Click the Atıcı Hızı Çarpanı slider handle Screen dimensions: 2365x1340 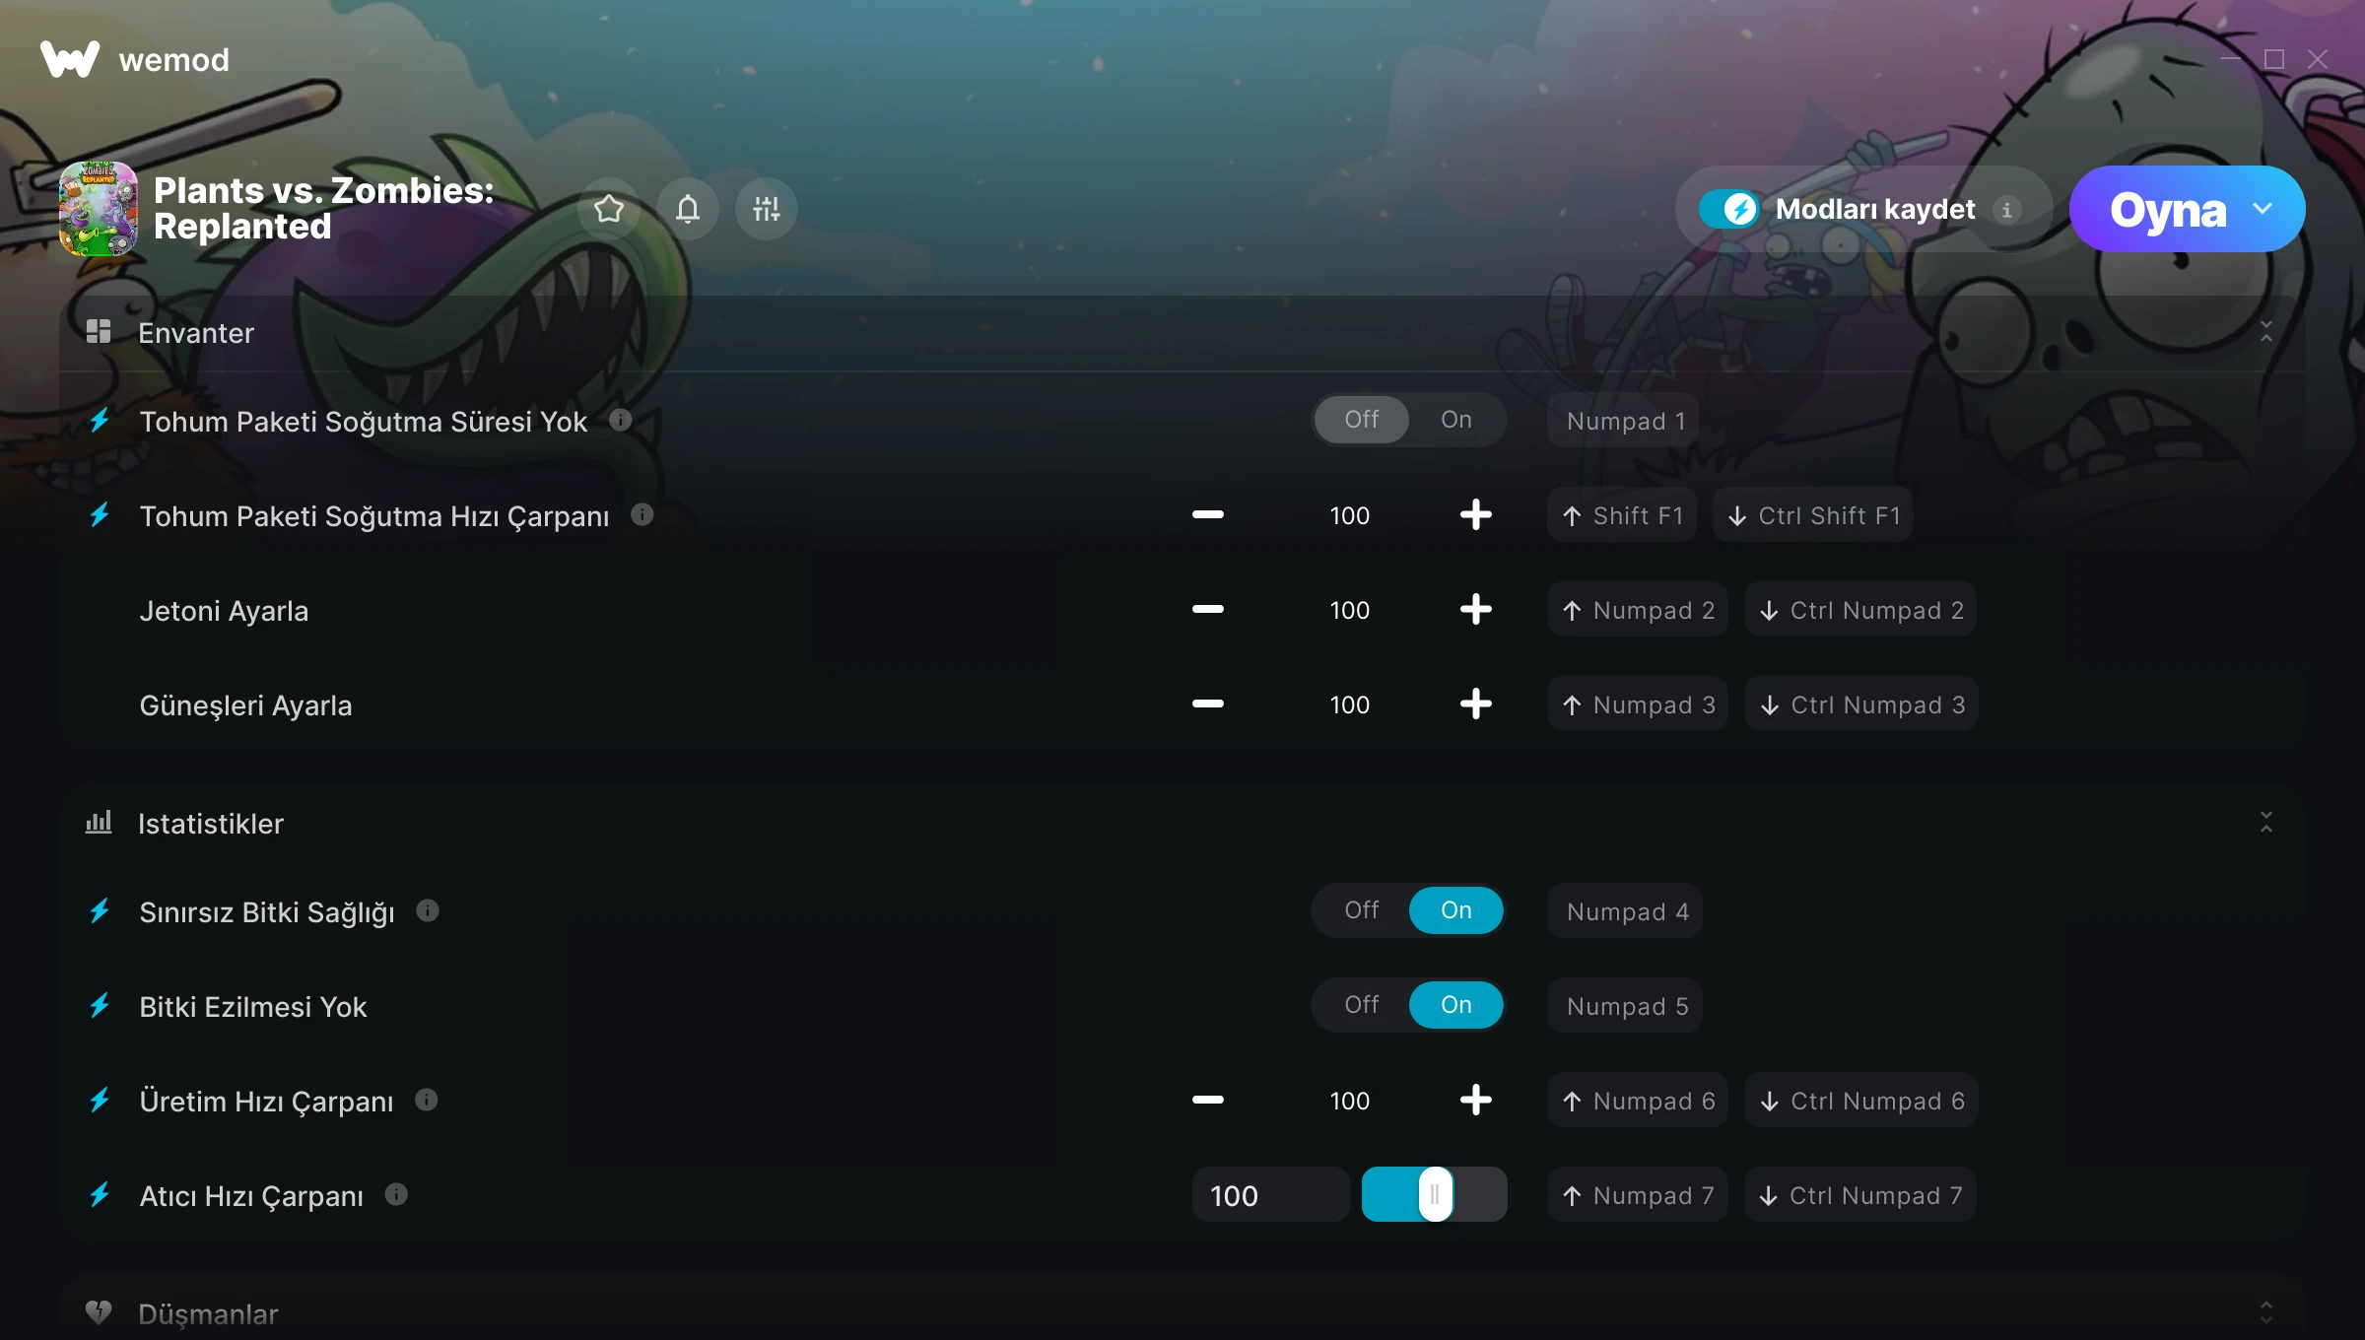click(x=1436, y=1195)
